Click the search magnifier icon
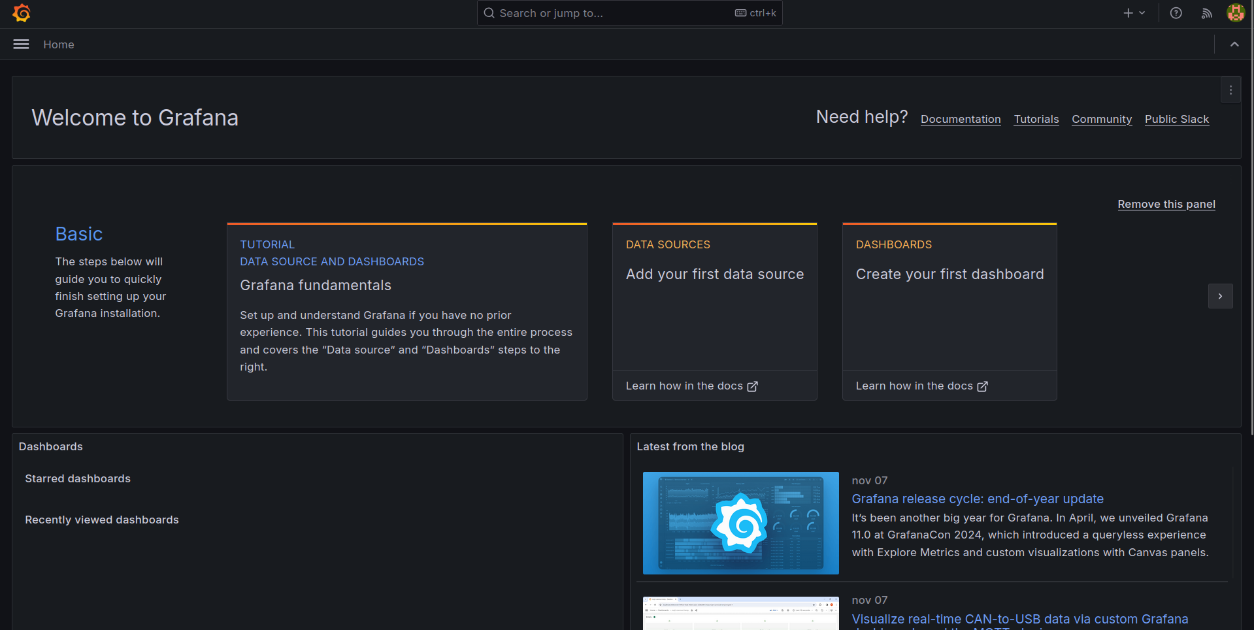Image resolution: width=1254 pixels, height=630 pixels. point(489,13)
